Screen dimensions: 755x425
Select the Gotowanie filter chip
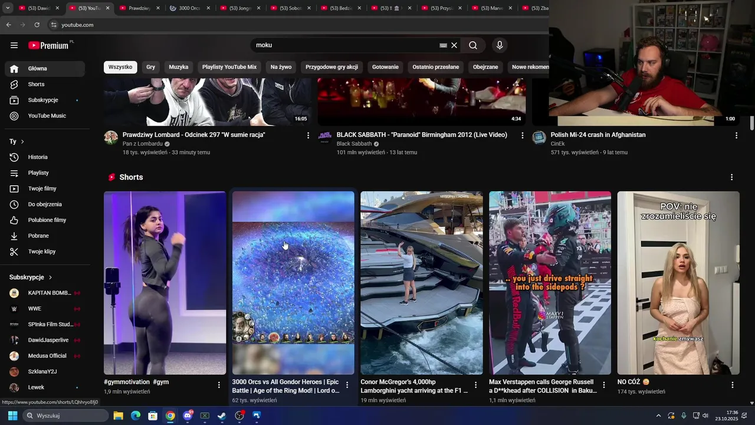385,67
